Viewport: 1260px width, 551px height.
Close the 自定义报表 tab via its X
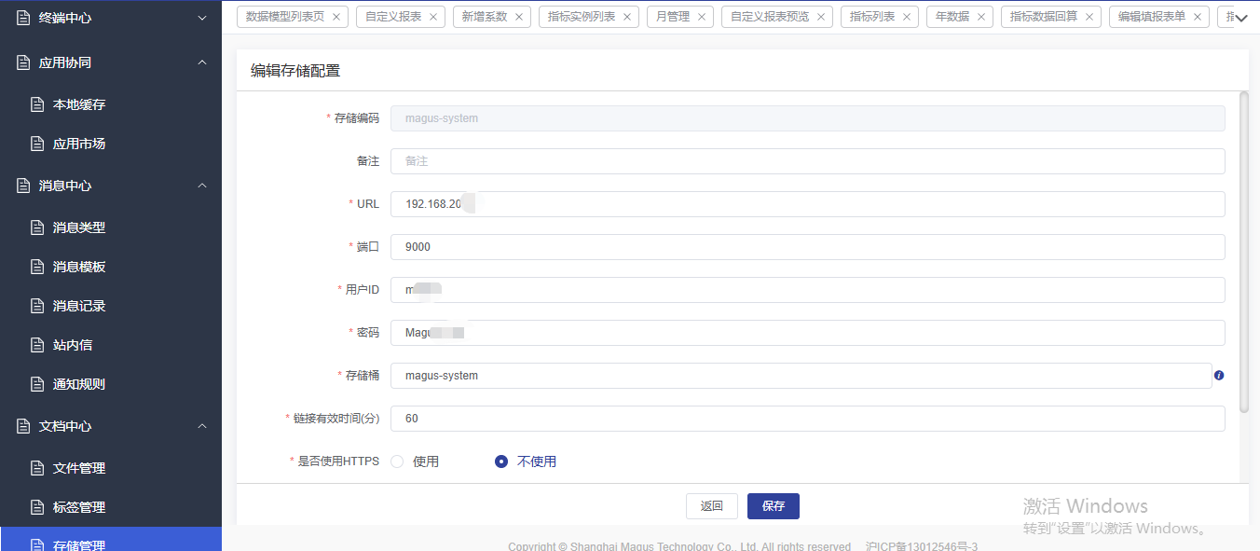coord(433,17)
